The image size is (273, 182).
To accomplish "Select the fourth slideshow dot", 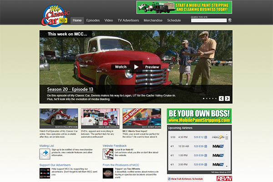I will [212, 99].
